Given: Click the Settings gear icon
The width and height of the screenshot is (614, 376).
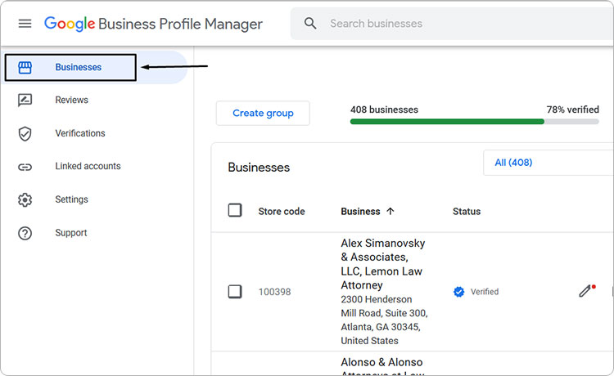Looking at the screenshot, I should [x=25, y=199].
